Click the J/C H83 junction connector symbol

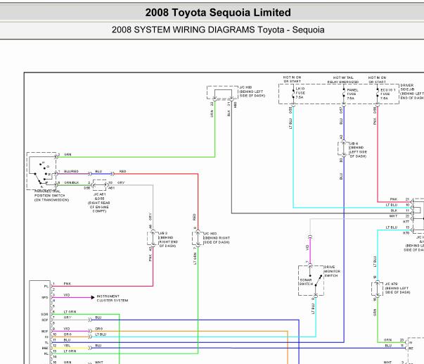(198, 239)
